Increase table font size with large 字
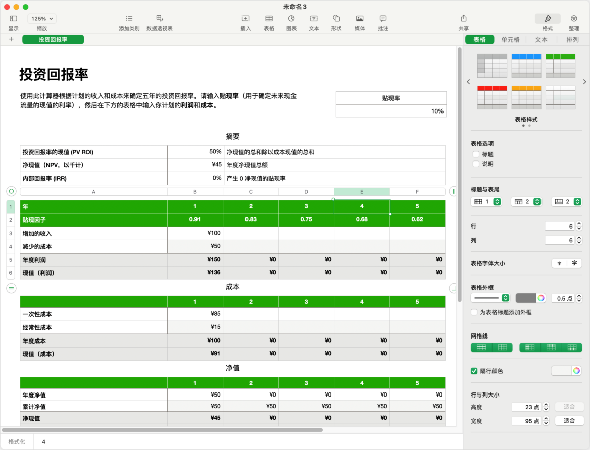The width and height of the screenshot is (590, 450). [574, 263]
